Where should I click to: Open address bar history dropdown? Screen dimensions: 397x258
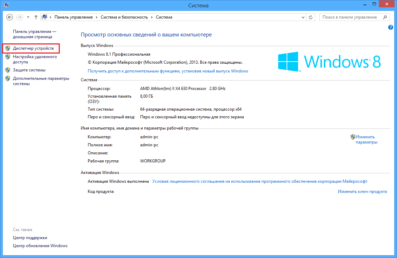(303, 17)
